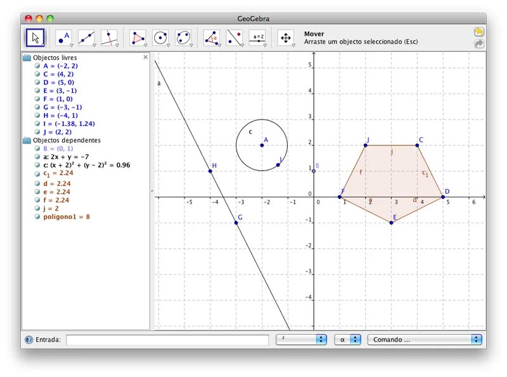The width and height of the screenshot is (507, 377).
Task: Click vertex C of the polygon
Action: pyautogui.click(x=417, y=145)
